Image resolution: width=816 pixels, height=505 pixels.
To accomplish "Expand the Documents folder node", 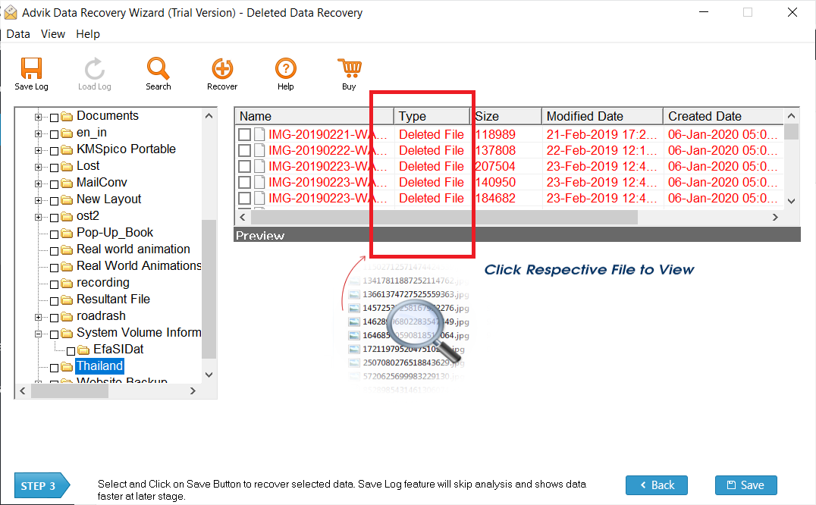I will tap(37, 115).
